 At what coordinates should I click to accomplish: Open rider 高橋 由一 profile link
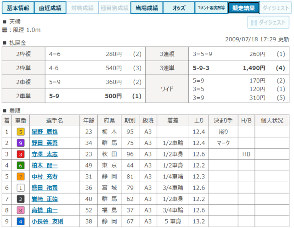pyautogui.click(x=45, y=210)
